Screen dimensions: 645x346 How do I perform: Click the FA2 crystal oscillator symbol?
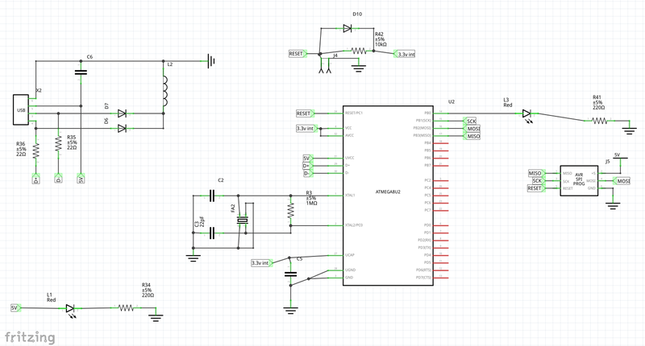click(241, 221)
